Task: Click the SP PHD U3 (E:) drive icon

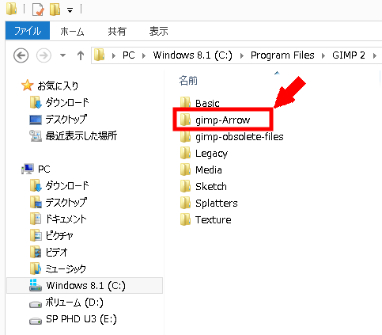Action: point(36,322)
